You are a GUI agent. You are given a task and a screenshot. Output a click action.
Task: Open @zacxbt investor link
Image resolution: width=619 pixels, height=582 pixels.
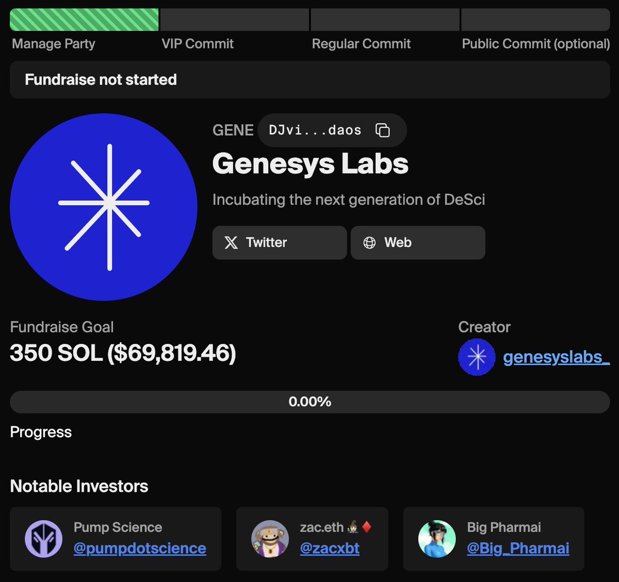click(330, 548)
